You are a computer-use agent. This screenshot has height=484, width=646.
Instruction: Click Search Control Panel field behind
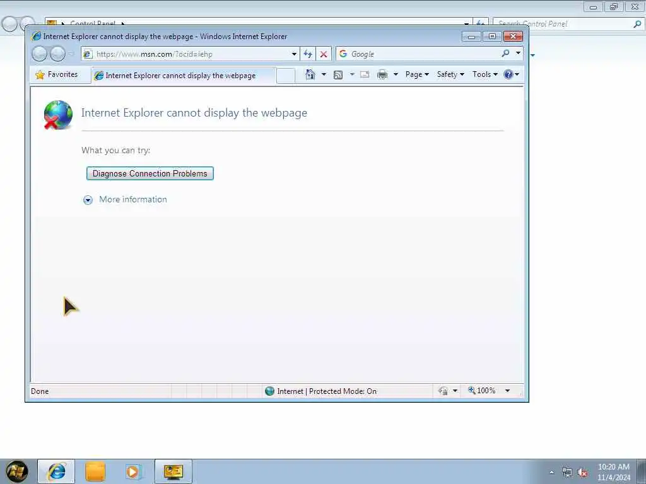(563, 24)
